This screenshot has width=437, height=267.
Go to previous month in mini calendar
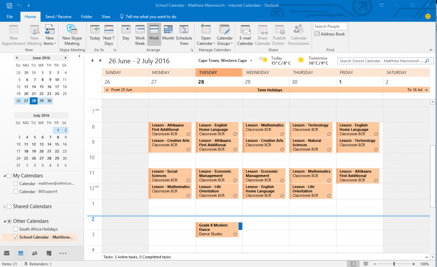17,58
